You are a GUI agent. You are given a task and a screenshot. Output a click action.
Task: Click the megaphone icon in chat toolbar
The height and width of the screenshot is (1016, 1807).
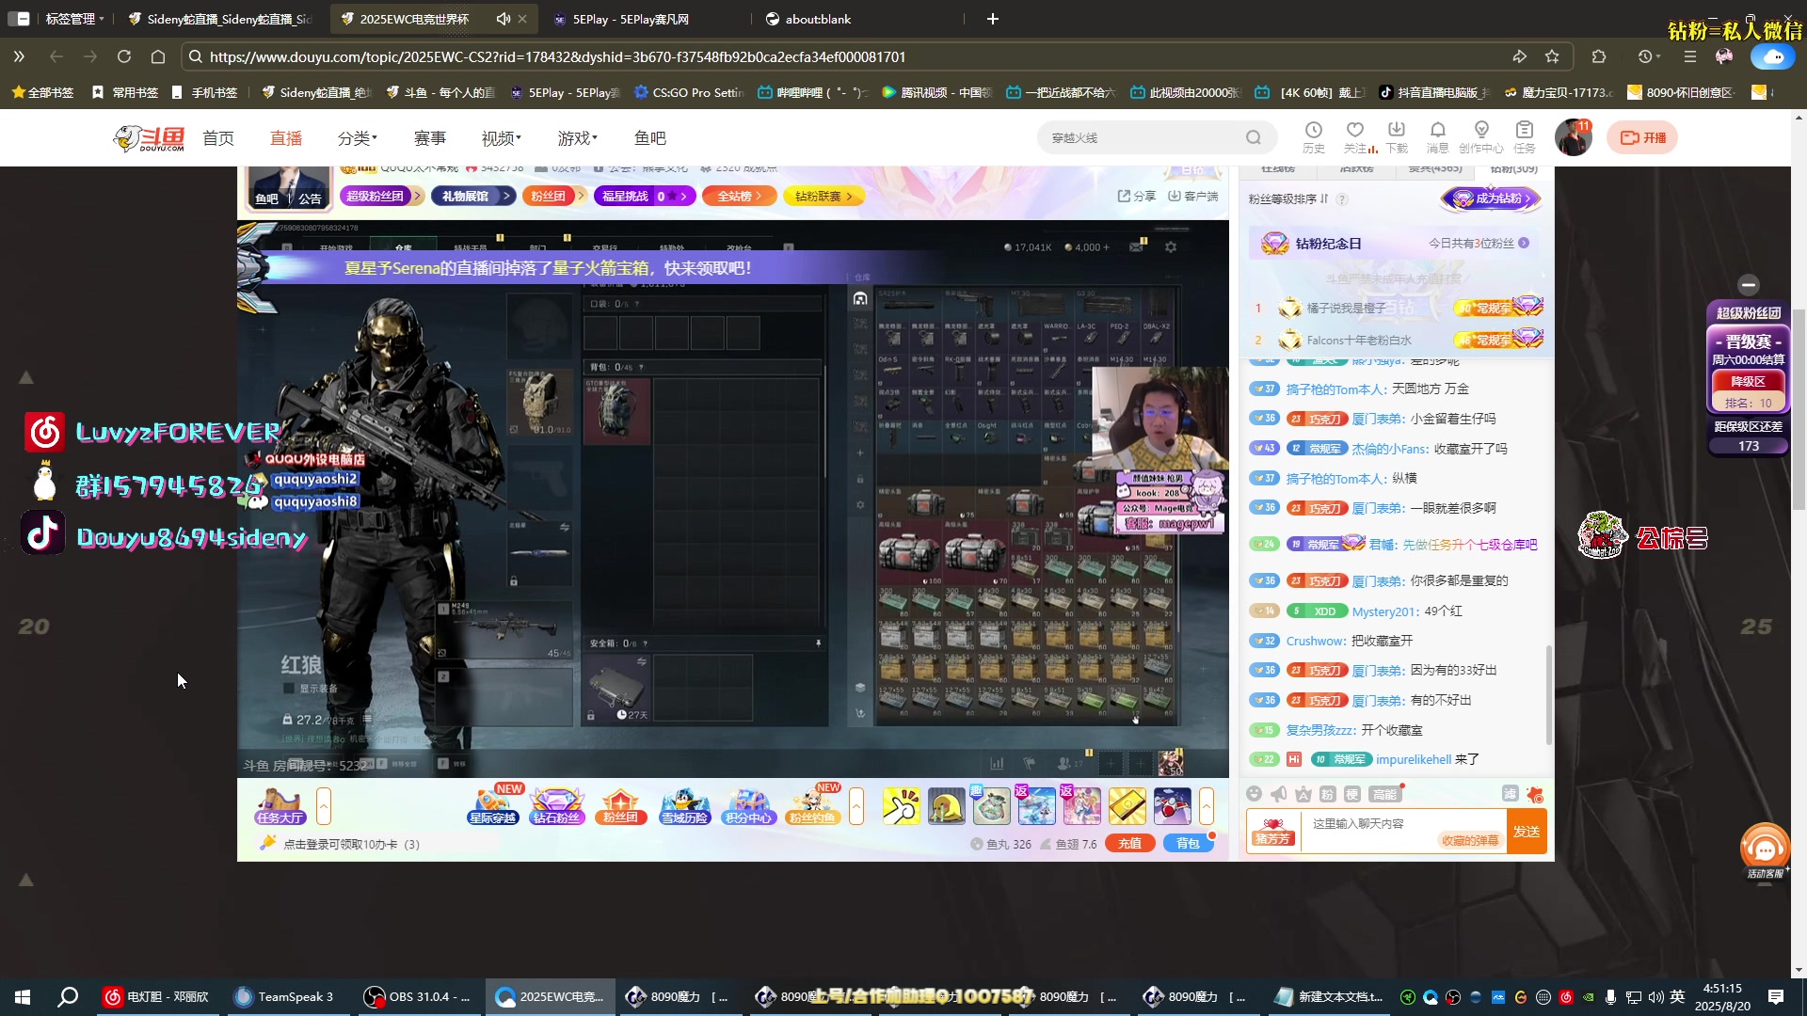pos(1278,794)
